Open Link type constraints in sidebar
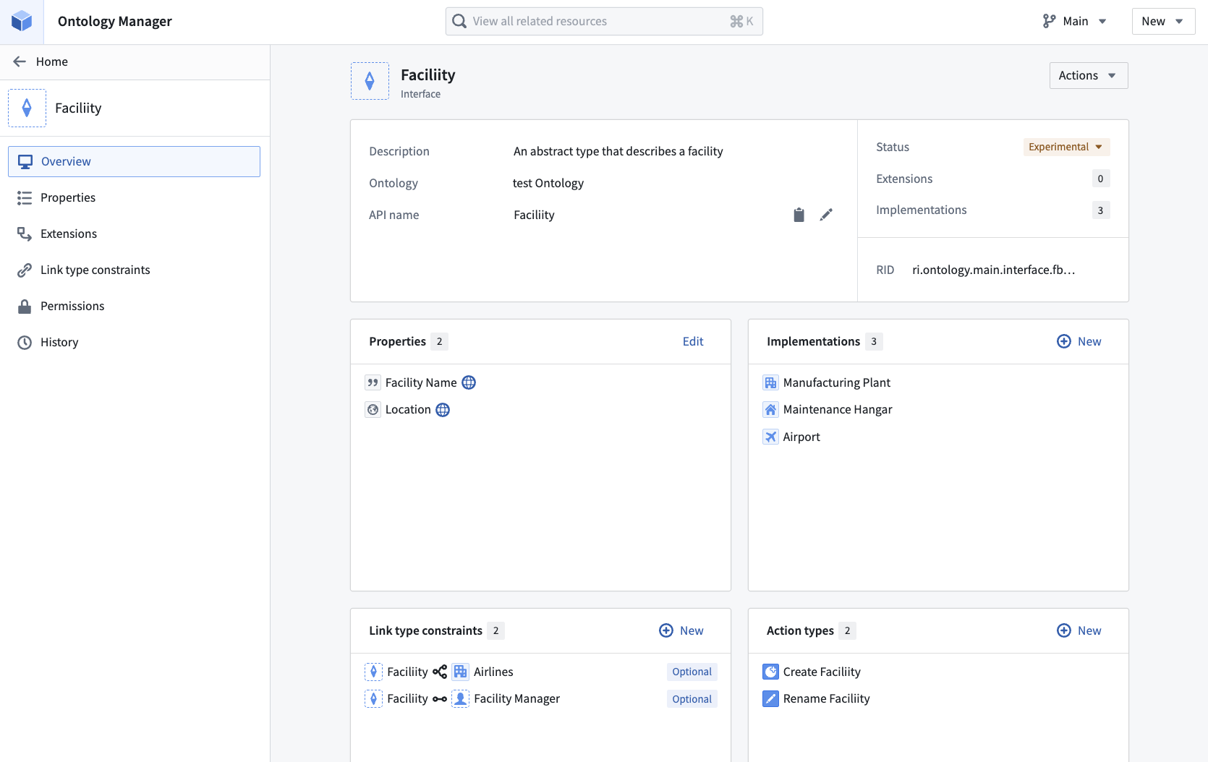The image size is (1208, 762). tap(134, 270)
